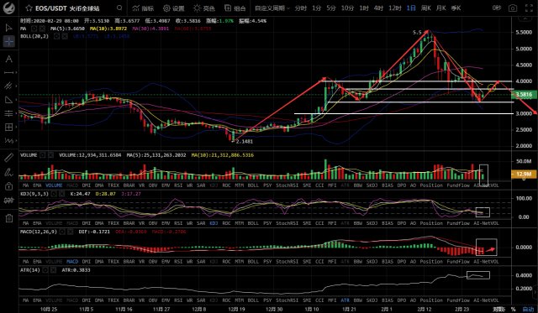Activate the lock drawings icon in sidebar
Screen dimensions: 538x313
[9, 186]
